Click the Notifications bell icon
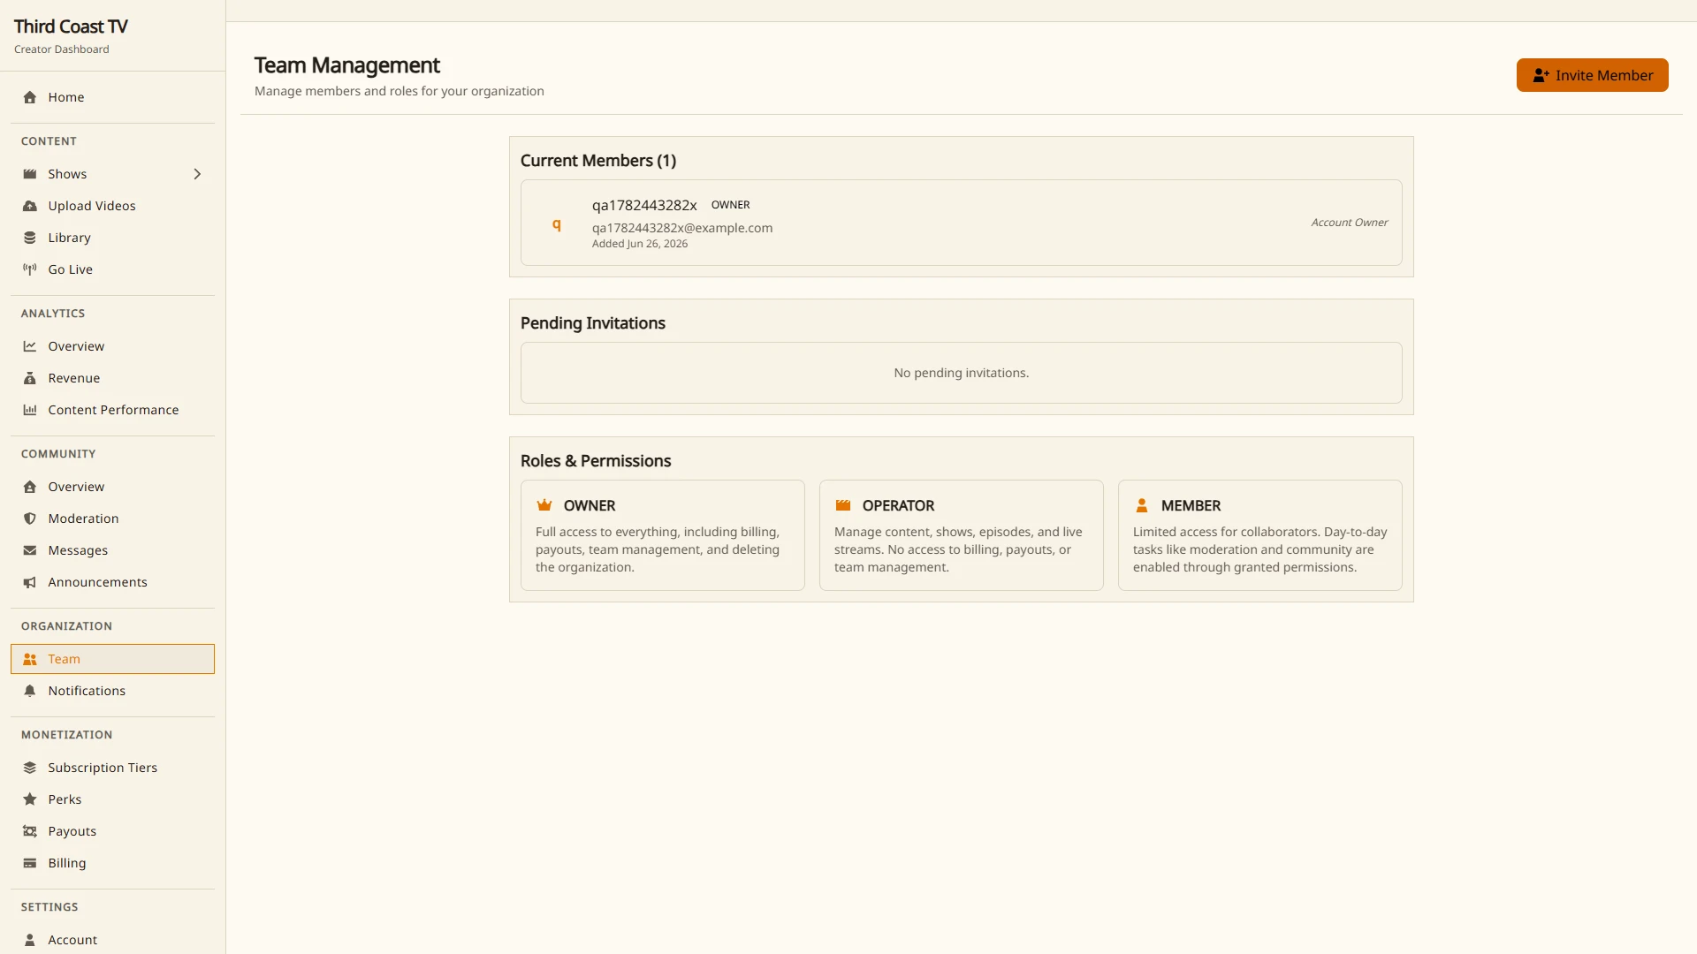Screen dimensions: 1697x954 [30, 691]
